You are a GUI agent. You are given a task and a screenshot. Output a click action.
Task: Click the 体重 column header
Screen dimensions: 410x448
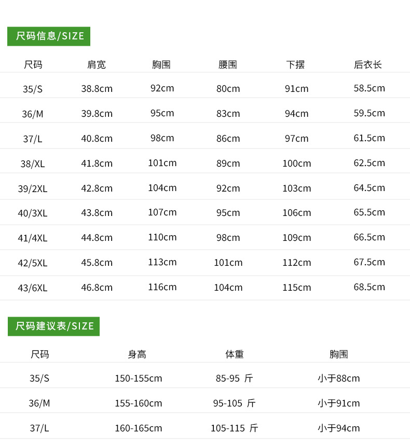235,355
